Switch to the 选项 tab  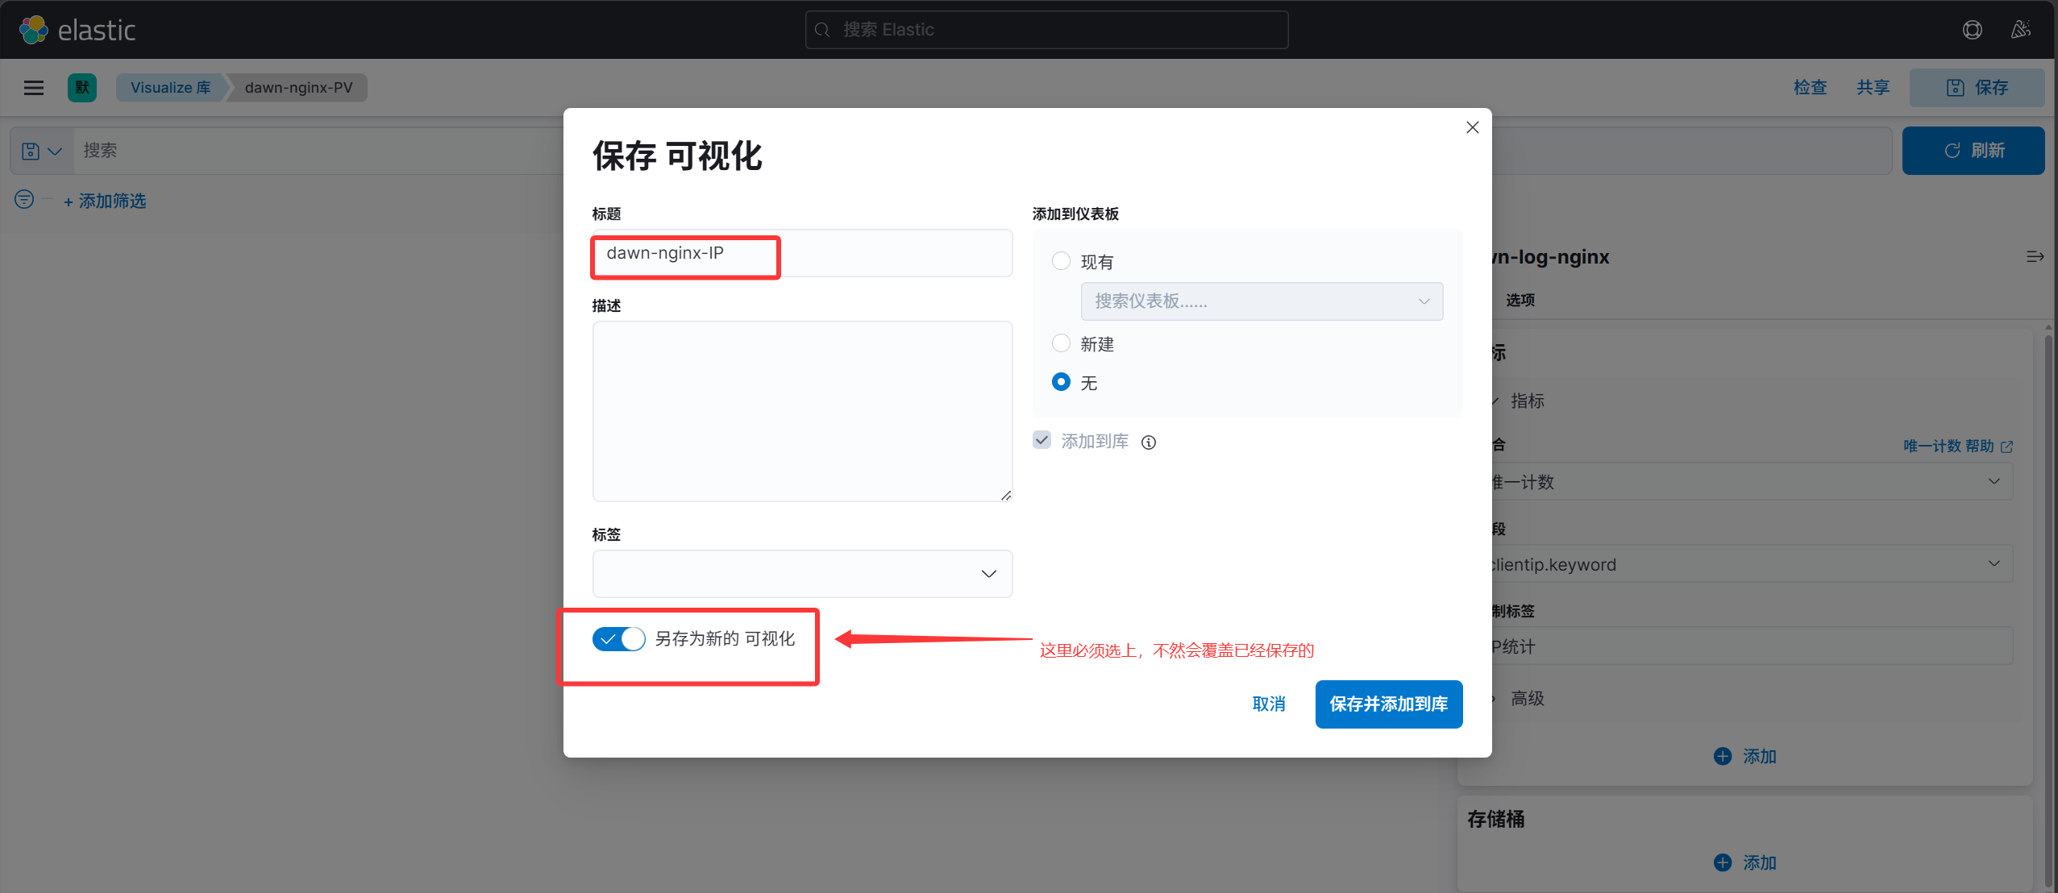(1520, 300)
